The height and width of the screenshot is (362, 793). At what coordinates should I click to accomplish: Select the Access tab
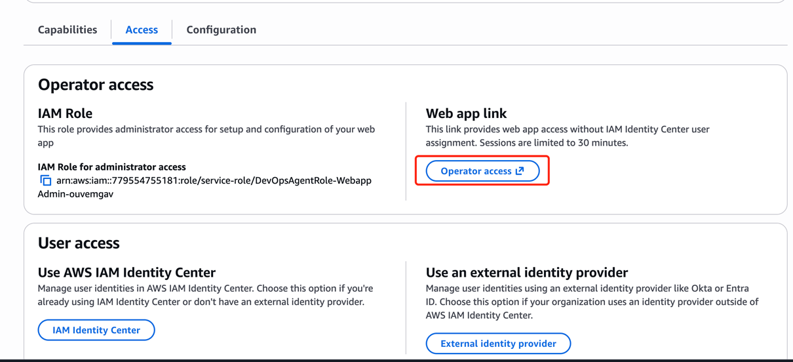pyautogui.click(x=142, y=30)
